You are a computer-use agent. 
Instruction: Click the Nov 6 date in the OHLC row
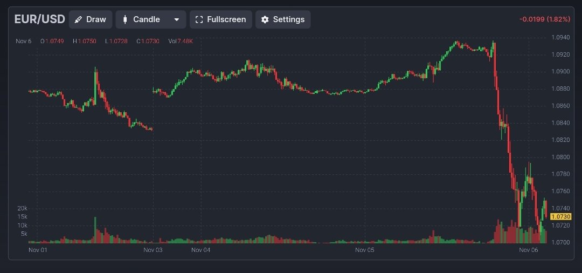coord(23,41)
